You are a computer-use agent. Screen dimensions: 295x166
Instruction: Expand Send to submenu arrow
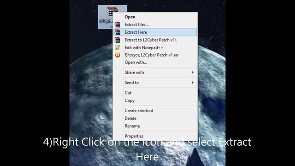pos(193,83)
